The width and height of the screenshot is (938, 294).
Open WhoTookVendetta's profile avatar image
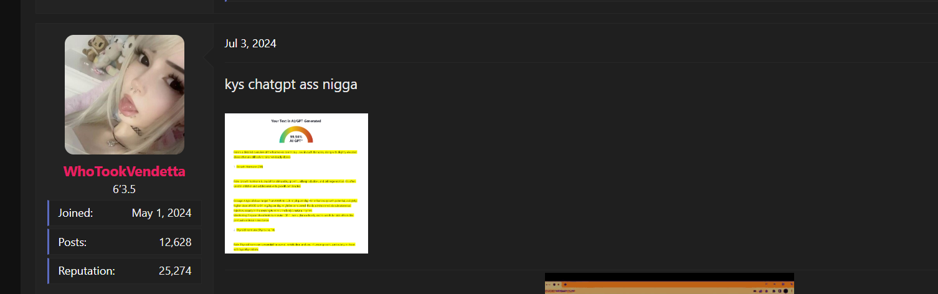click(x=125, y=95)
